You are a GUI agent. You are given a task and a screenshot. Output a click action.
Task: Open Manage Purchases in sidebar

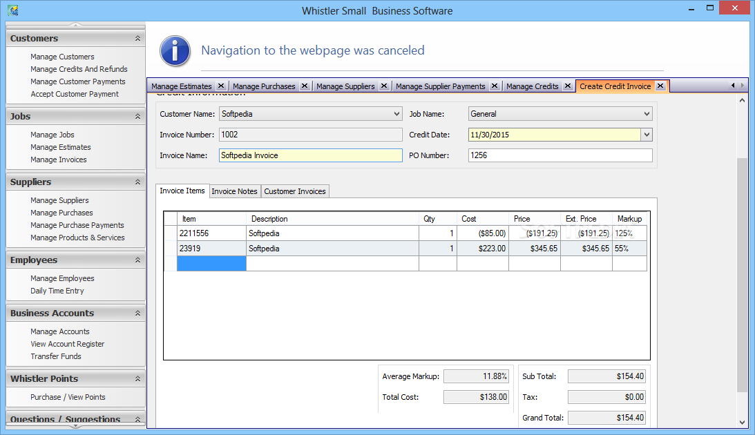pyautogui.click(x=61, y=213)
